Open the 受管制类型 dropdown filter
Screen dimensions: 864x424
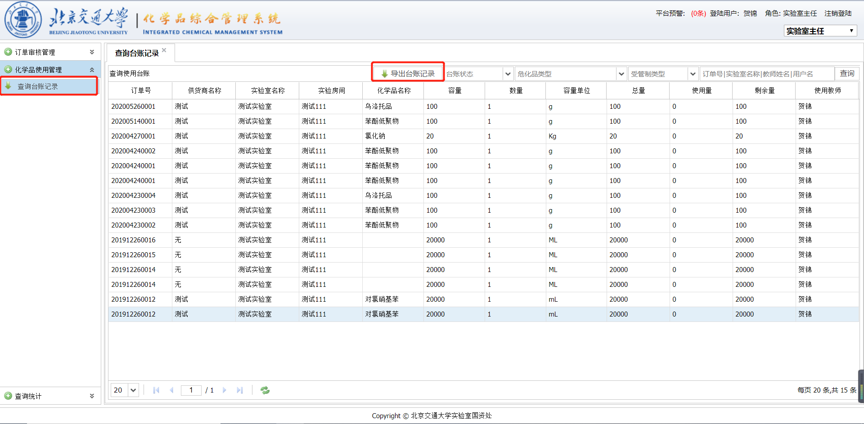(693, 74)
